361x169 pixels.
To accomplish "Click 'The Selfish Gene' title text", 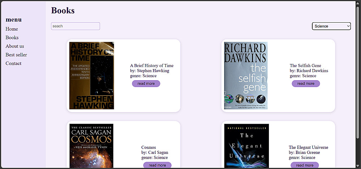I will (305, 65).
